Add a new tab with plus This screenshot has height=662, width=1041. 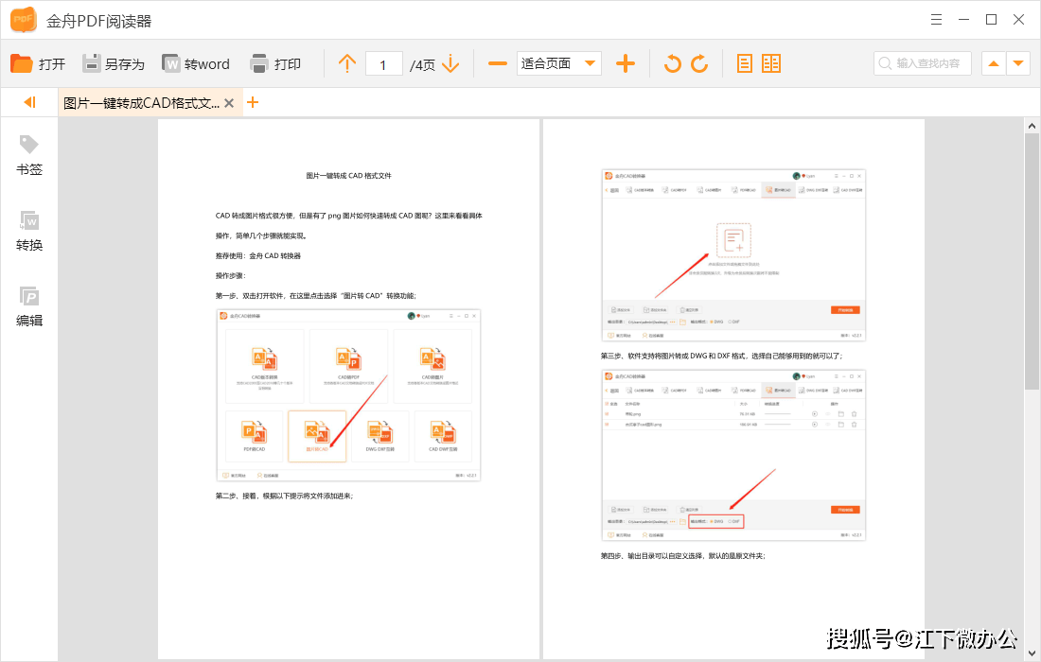(253, 102)
